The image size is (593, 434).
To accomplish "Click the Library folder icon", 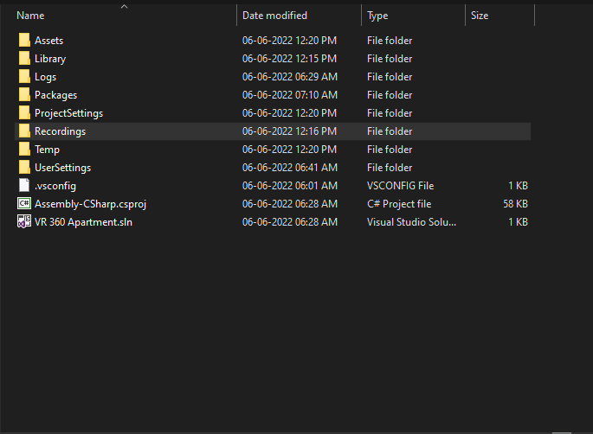I will point(24,58).
